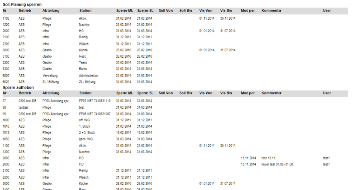Viewport: 355px width, 190px height.
Task: Click the Station header in Soll-Planung sperren table
Action: pyautogui.click(x=85, y=10)
